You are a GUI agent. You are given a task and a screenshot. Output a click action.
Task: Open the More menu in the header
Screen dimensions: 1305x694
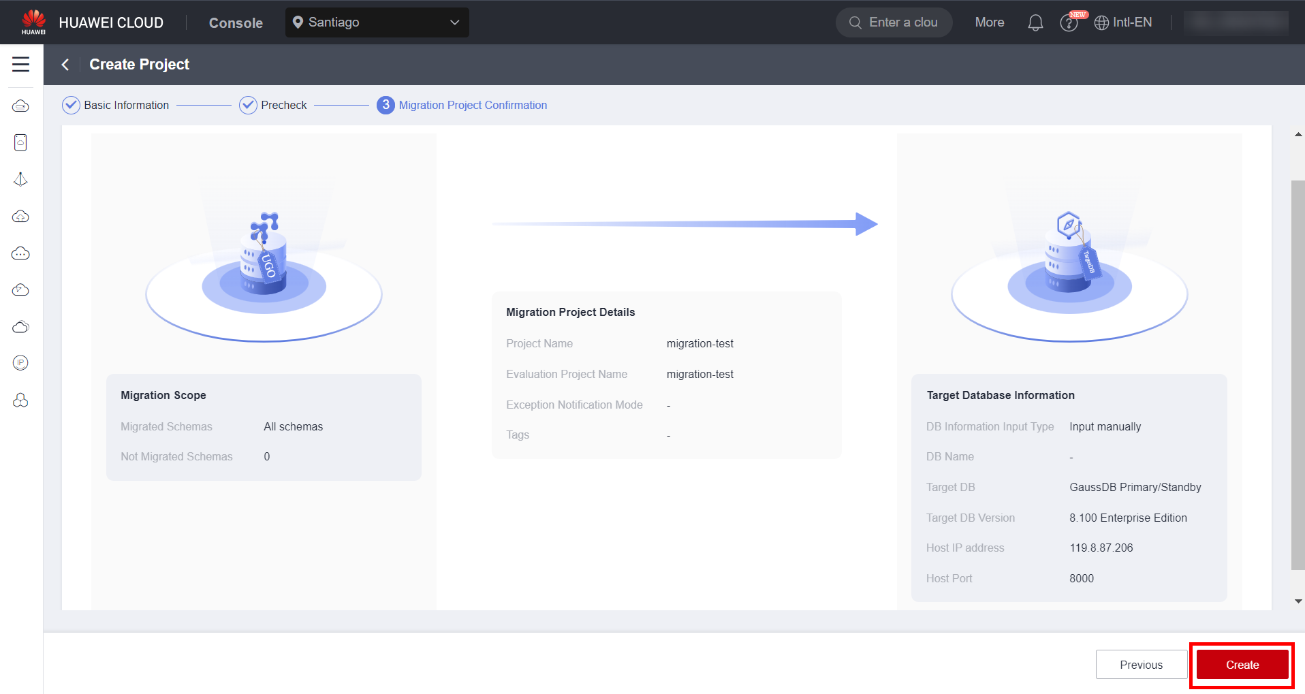click(x=989, y=22)
